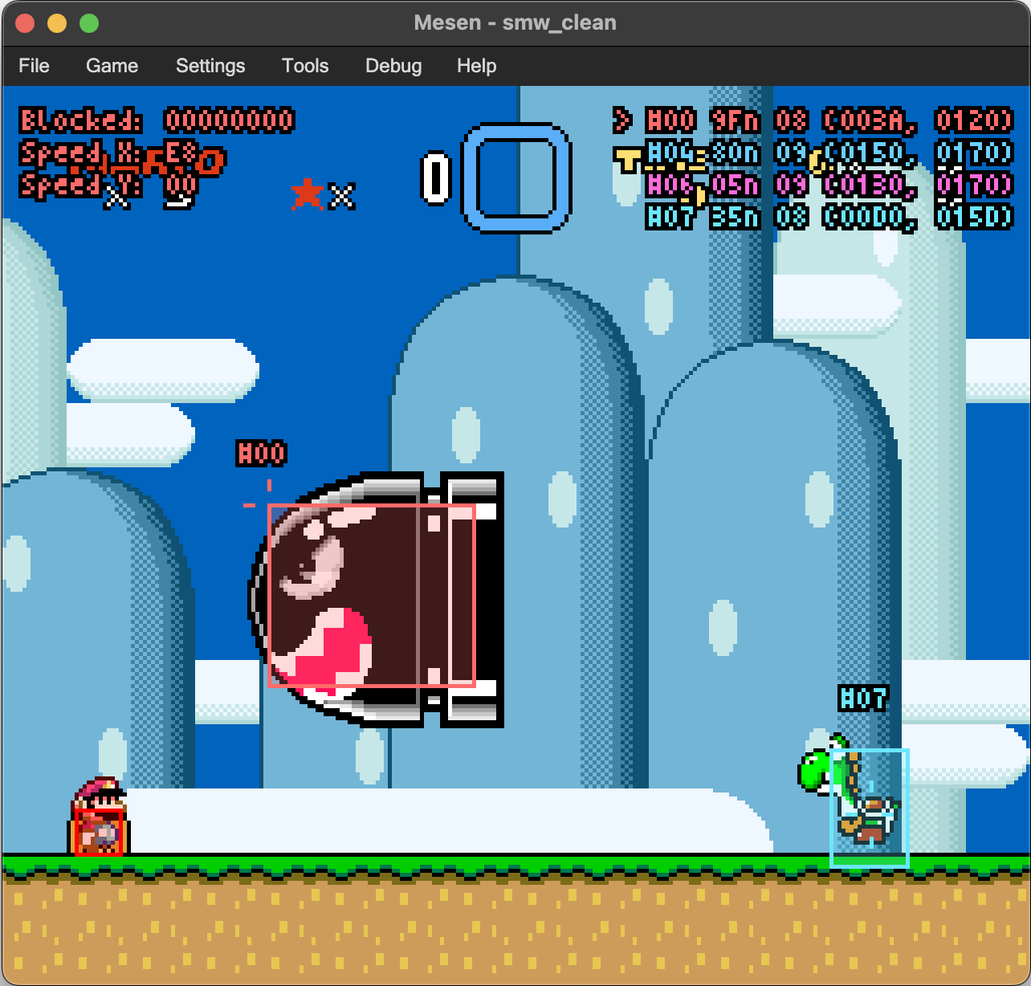1031x986 pixels.
Task: Click the #00 label above Banzai Bill
Action: click(261, 454)
